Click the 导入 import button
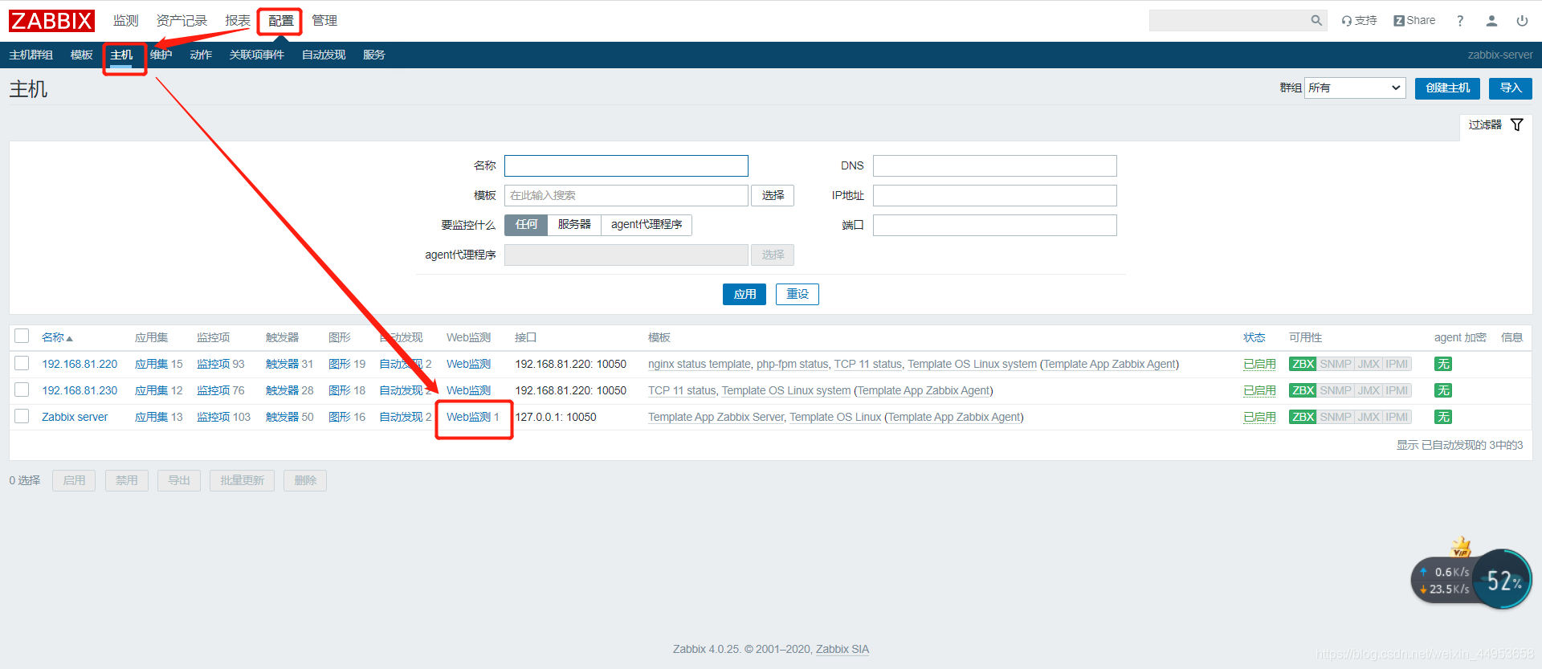 (x=1511, y=88)
